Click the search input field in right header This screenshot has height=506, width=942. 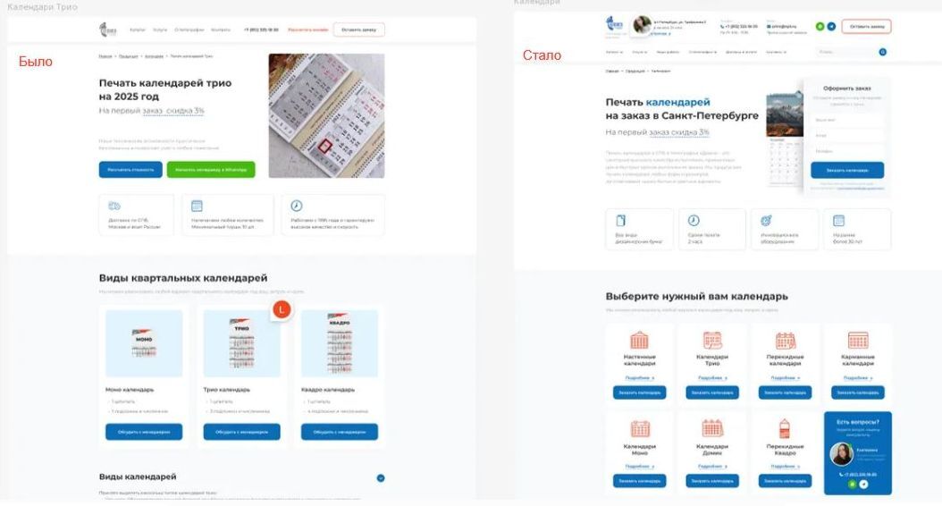tap(847, 52)
